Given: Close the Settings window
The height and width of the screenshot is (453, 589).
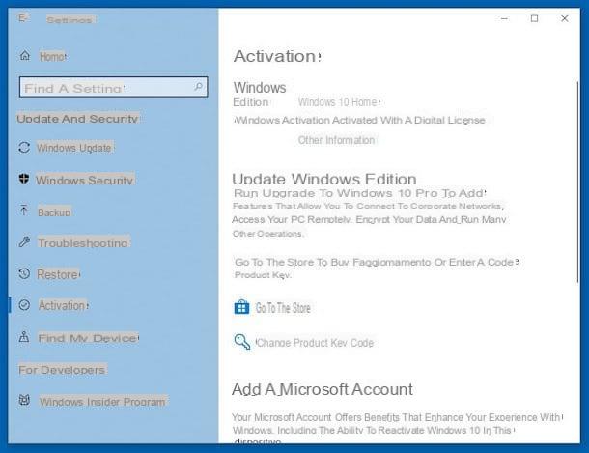Looking at the screenshot, I should point(564,18).
